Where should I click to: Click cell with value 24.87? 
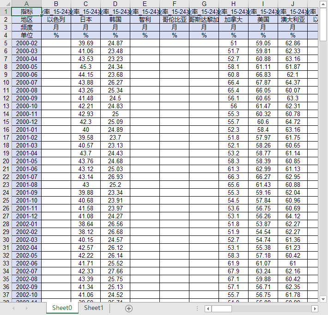coord(115,43)
